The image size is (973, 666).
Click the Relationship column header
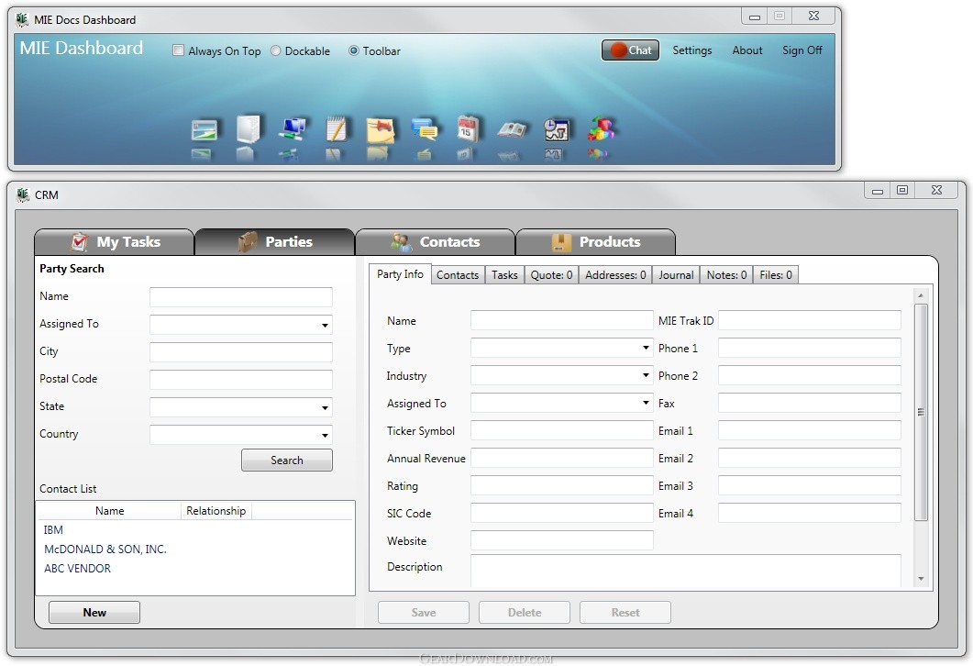pos(216,511)
